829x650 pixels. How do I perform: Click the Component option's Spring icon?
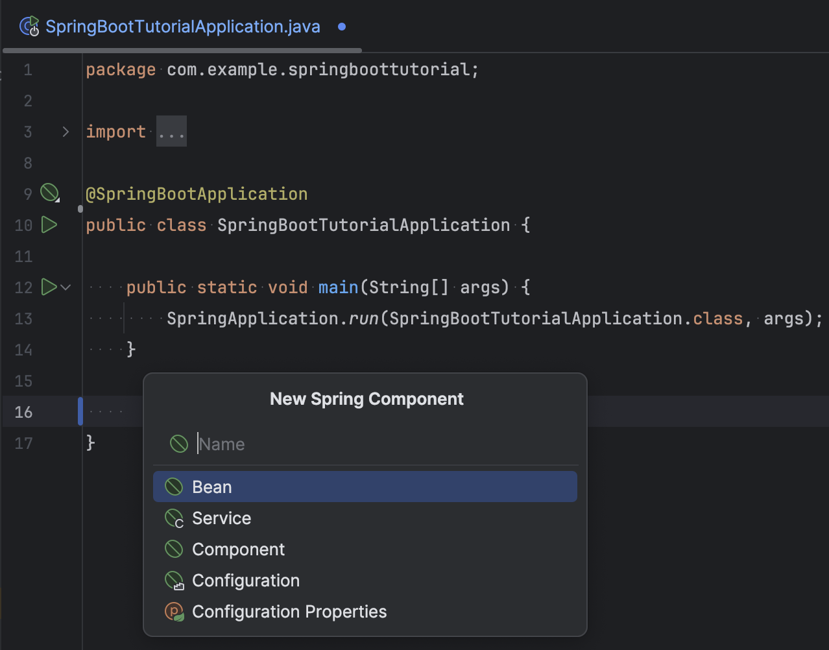coord(174,549)
